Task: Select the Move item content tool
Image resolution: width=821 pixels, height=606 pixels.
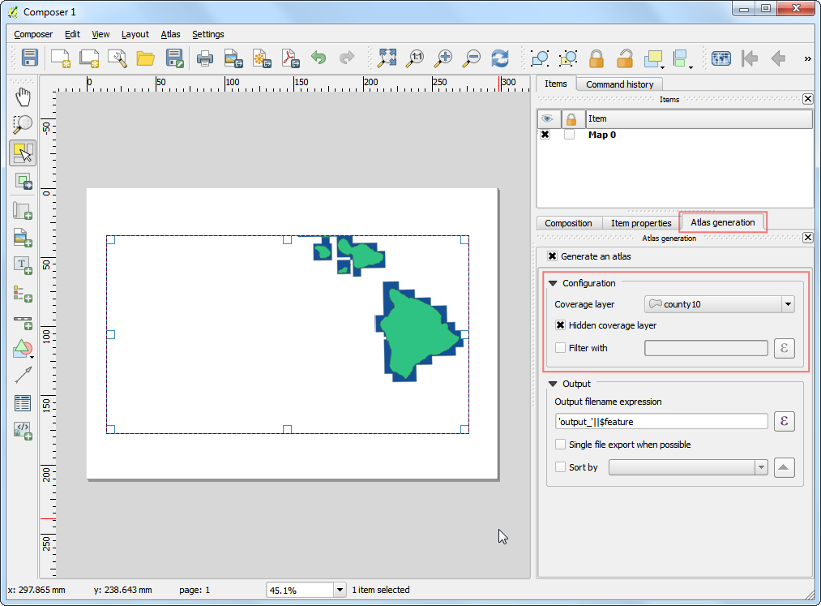Action: click(23, 182)
